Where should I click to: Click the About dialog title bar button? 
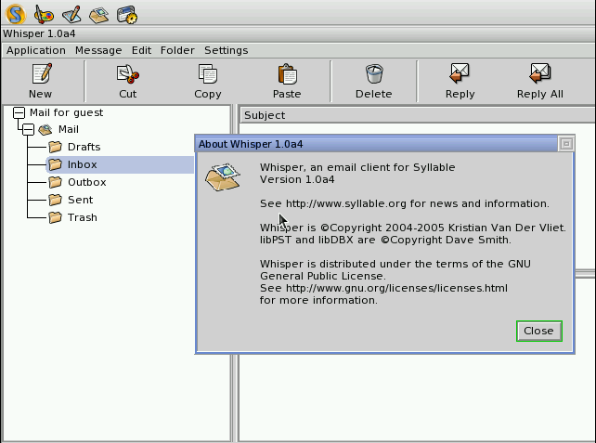pos(566,144)
